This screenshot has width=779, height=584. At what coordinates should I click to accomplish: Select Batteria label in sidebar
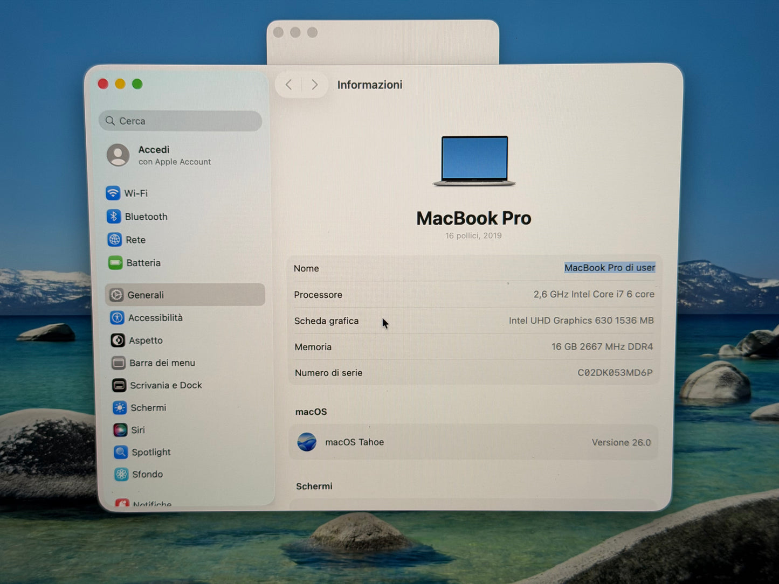pyautogui.click(x=143, y=263)
